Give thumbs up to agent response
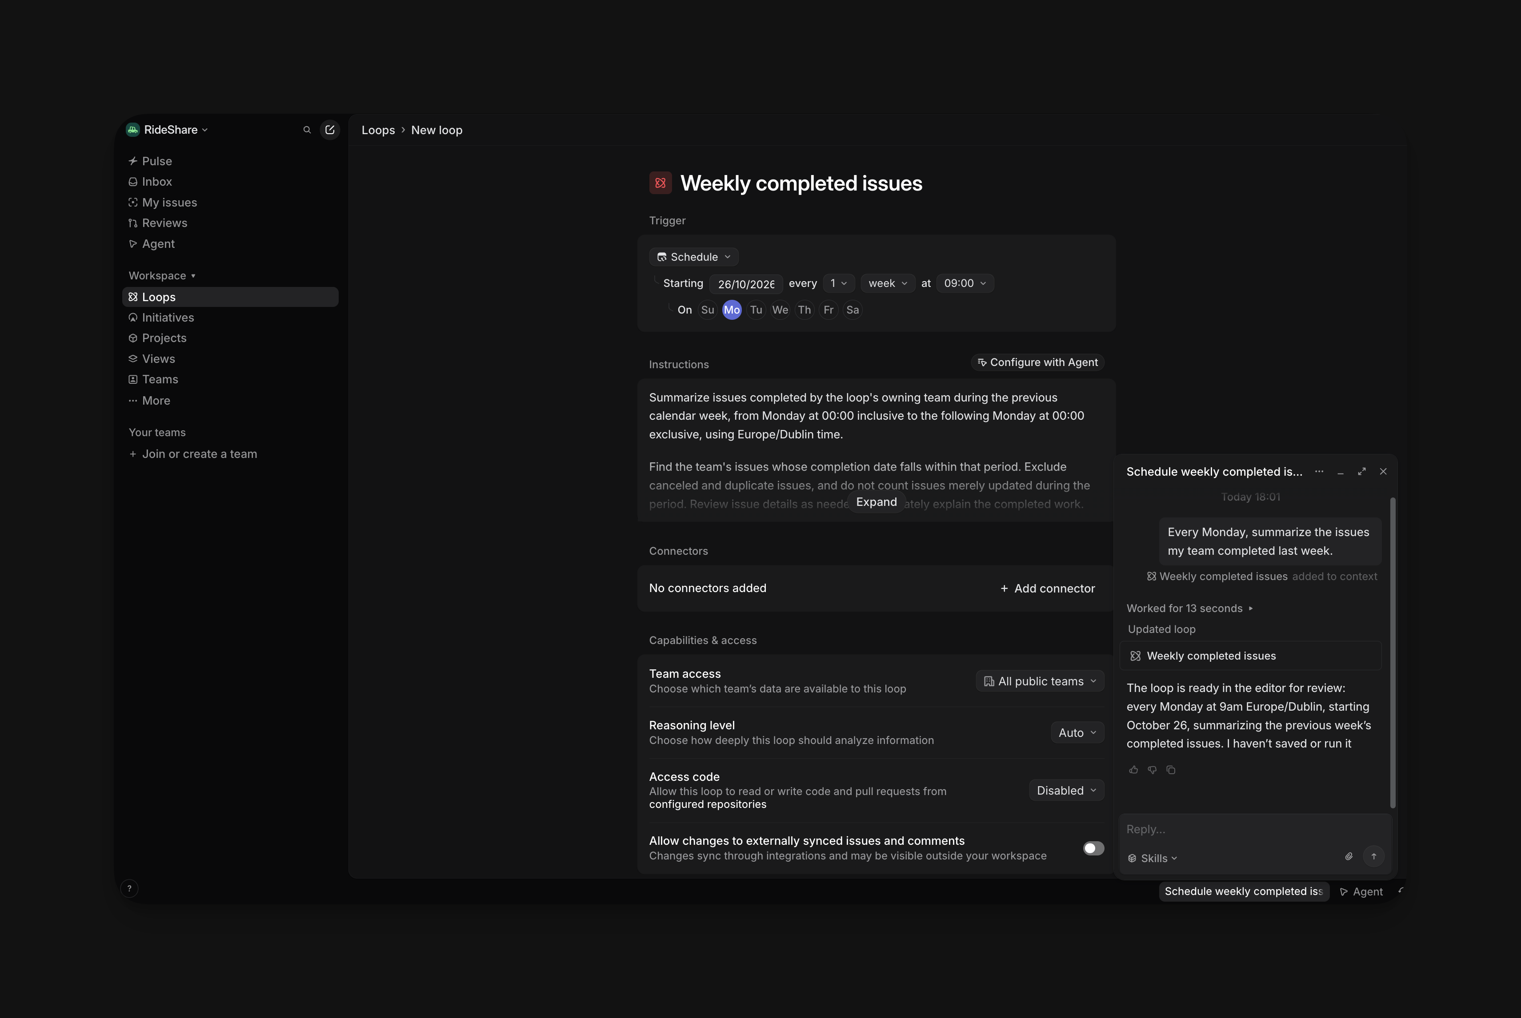The width and height of the screenshot is (1521, 1018). point(1134,770)
